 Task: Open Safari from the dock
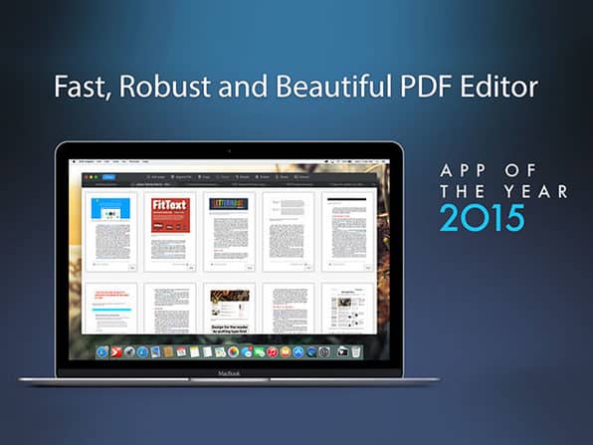pyautogui.click(x=142, y=352)
